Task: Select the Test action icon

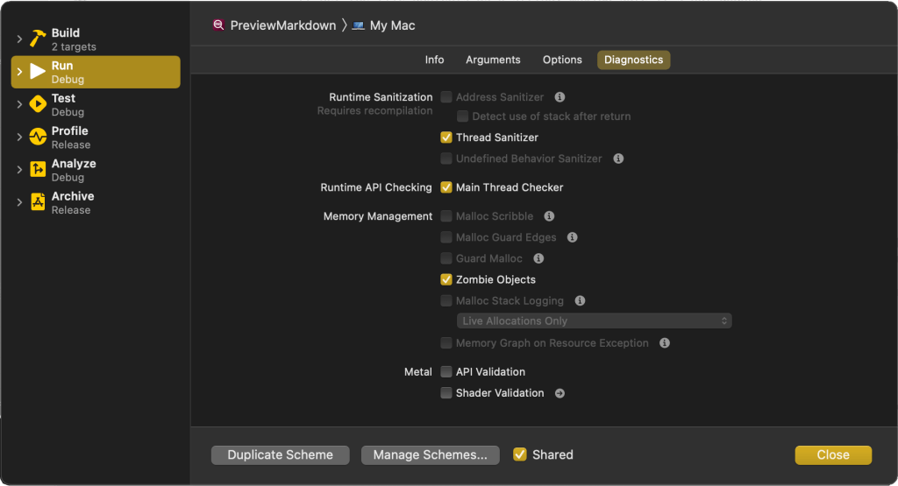Action: click(x=38, y=104)
